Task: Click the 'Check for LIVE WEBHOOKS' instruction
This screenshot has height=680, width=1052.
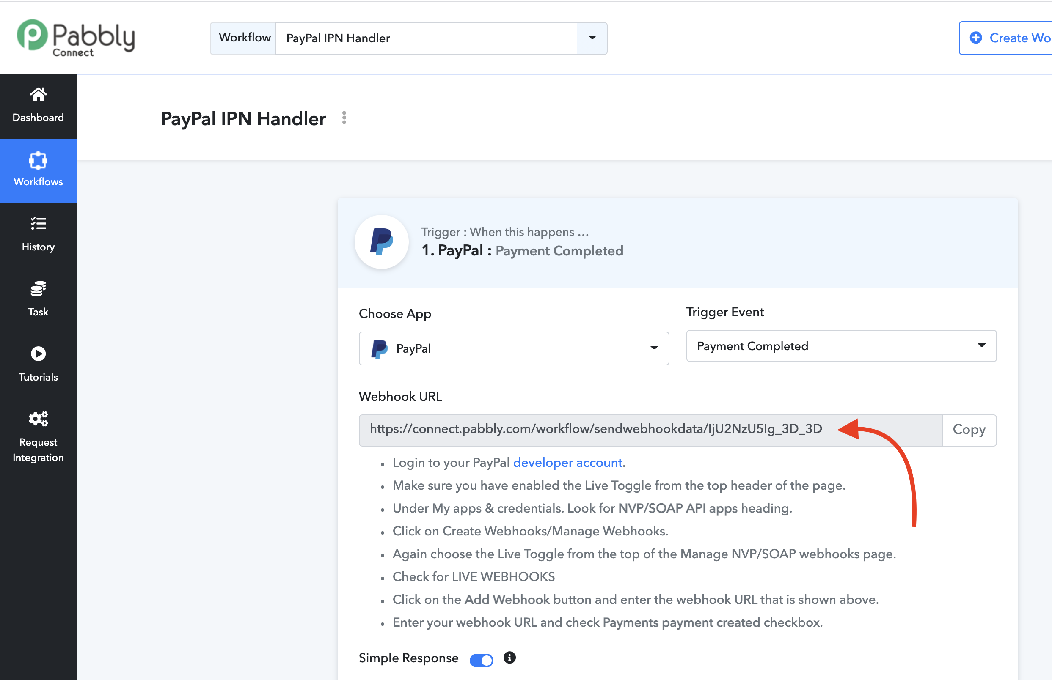Action: click(474, 577)
